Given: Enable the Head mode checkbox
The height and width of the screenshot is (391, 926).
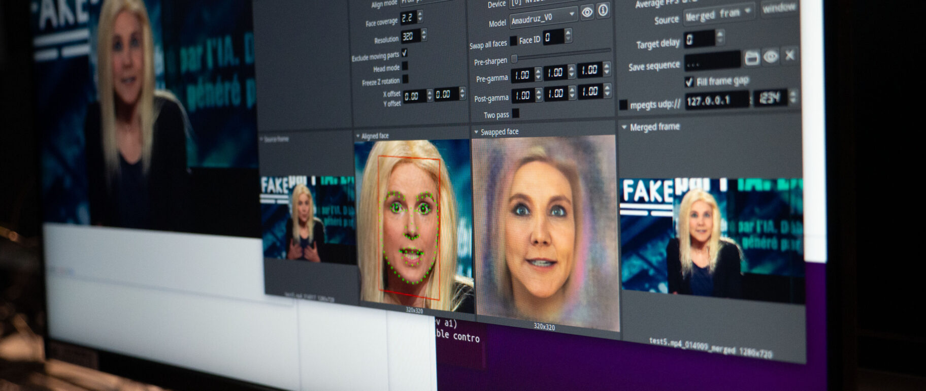Looking at the screenshot, I should point(405,66).
